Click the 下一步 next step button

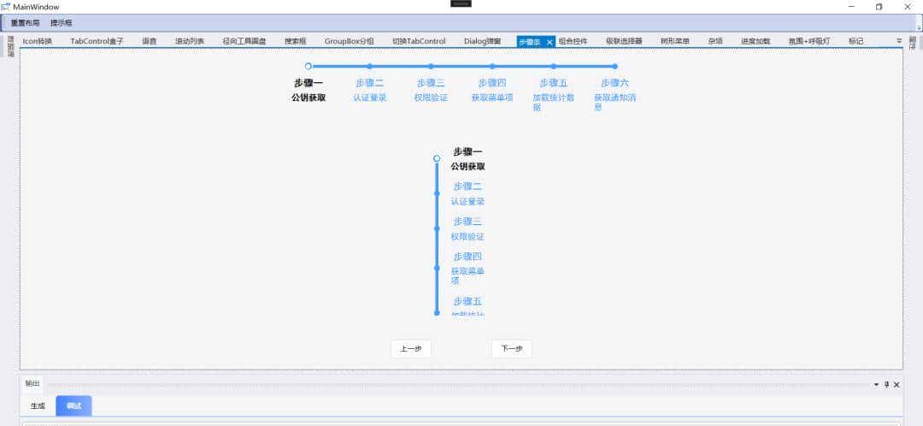[512, 349]
